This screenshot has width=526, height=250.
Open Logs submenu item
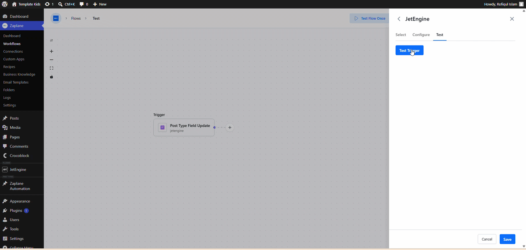(x=7, y=98)
